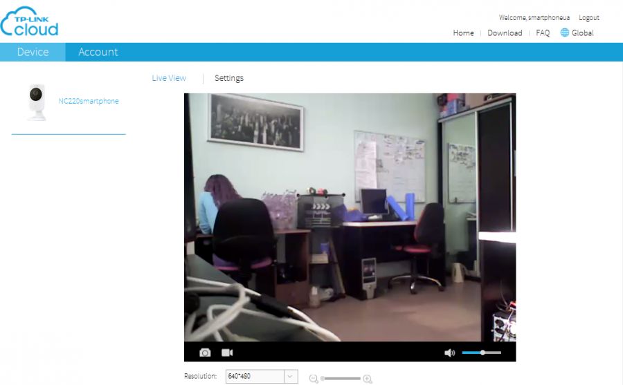Open the Resolution dropdown arrow
The height and width of the screenshot is (385, 623).
(291, 377)
